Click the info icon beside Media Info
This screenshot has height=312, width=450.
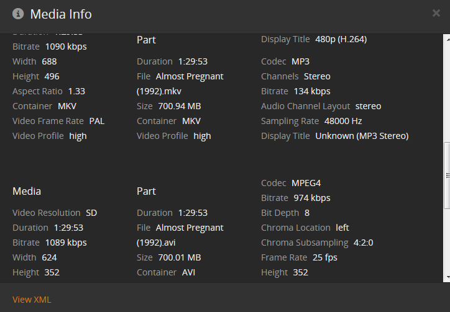pos(18,14)
